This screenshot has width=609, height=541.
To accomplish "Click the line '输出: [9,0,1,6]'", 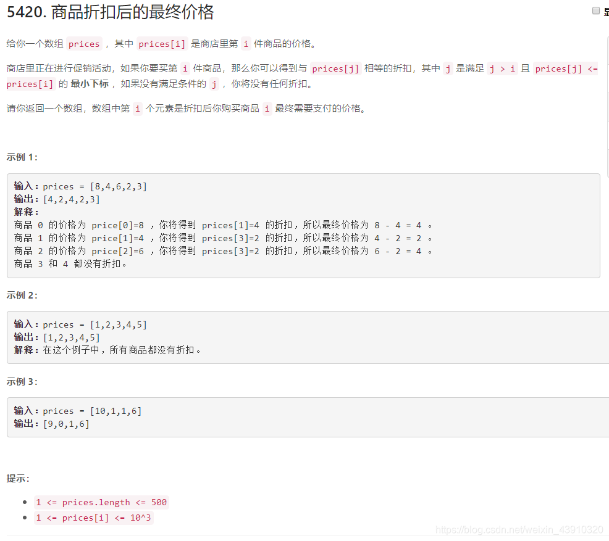I will (52, 424).
